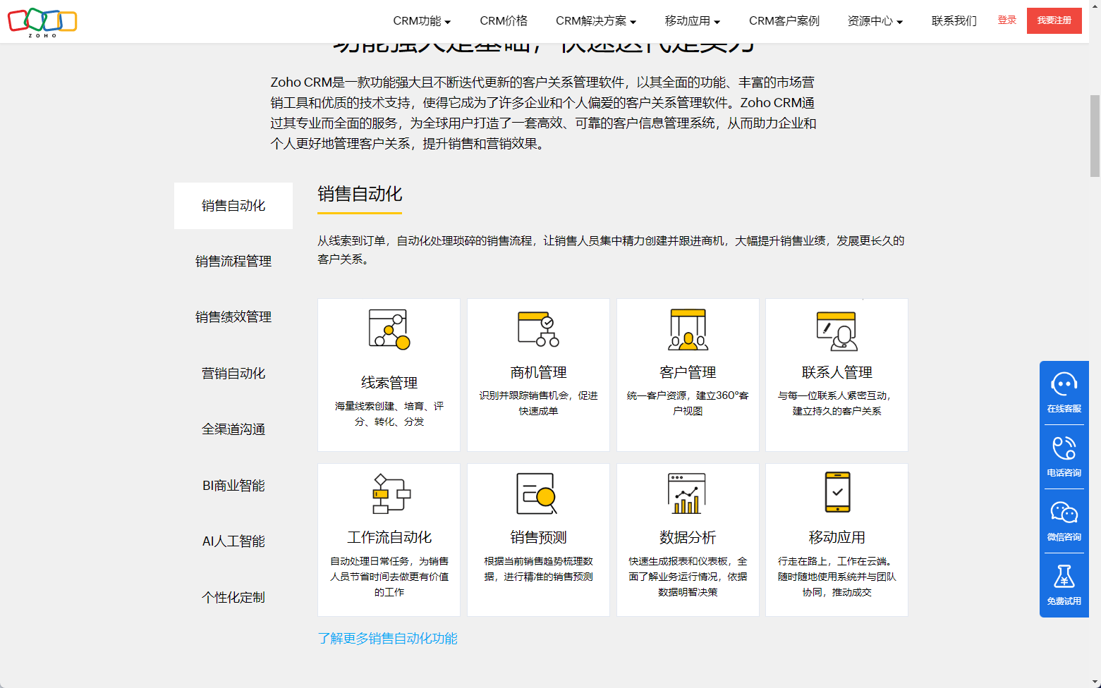This screenshot has width=1101, height=688.
Task: Click text '统一客户资源，建立360°客户视图'
Action: tap(688, 403)
